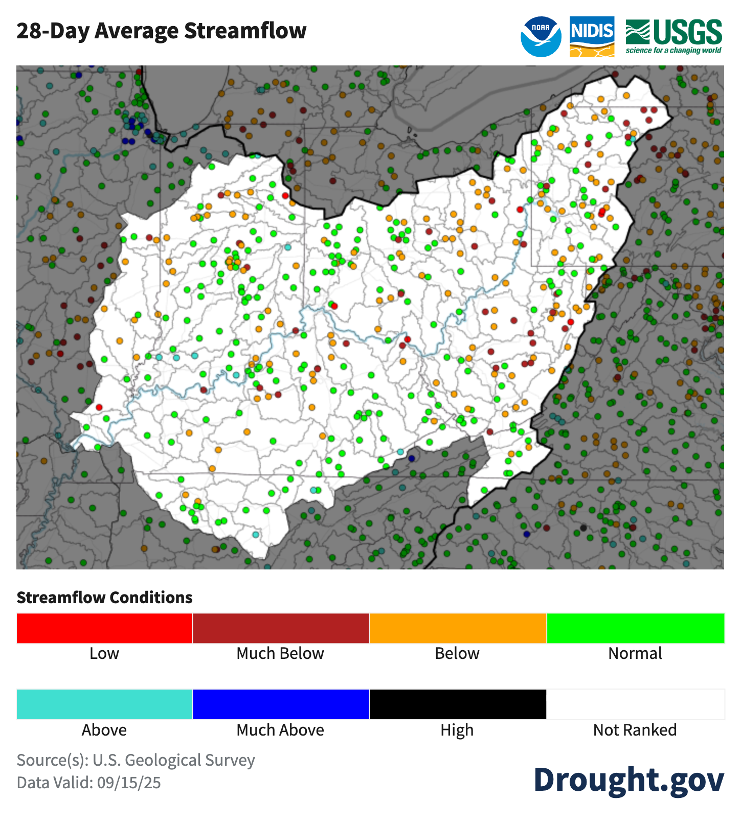The image size is (741, 824).
Task: Select the turquoise Above legend swatch
Action: [104, 704]
